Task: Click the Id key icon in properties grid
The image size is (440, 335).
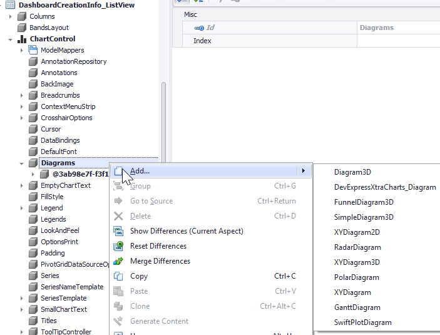Action: 199,28
